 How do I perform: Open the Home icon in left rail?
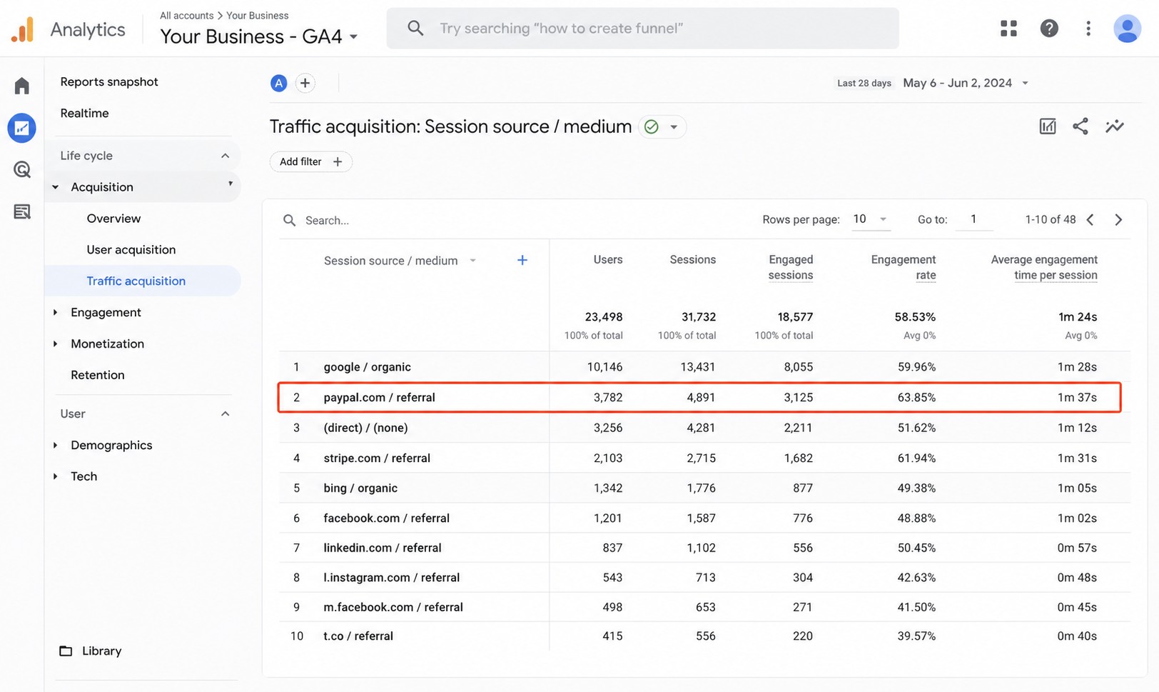pyautogui.click(x=22, y=86)
